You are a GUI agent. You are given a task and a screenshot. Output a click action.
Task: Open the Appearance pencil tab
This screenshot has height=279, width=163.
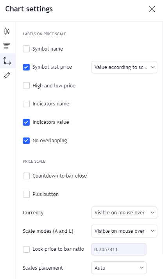[x=7, y=76]
